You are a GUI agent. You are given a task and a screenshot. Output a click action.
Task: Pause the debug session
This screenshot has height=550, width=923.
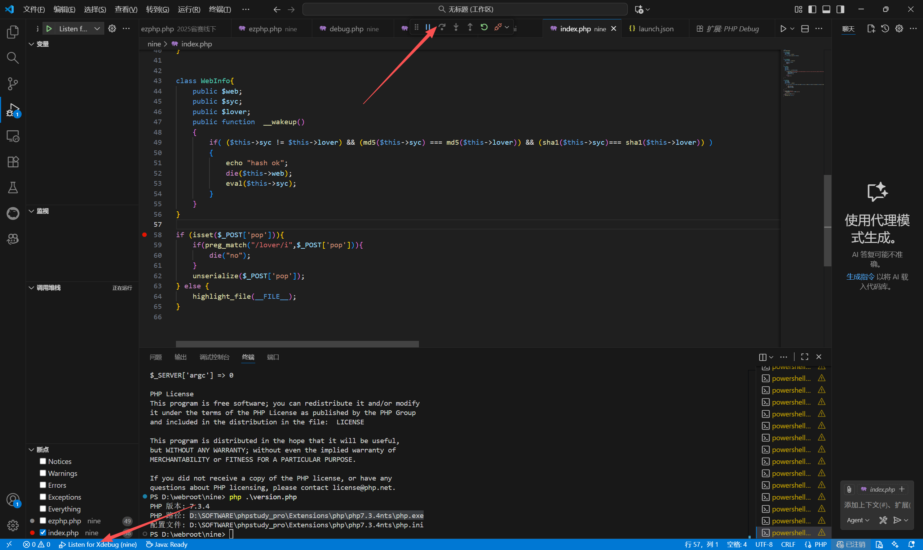click(428, 27)
